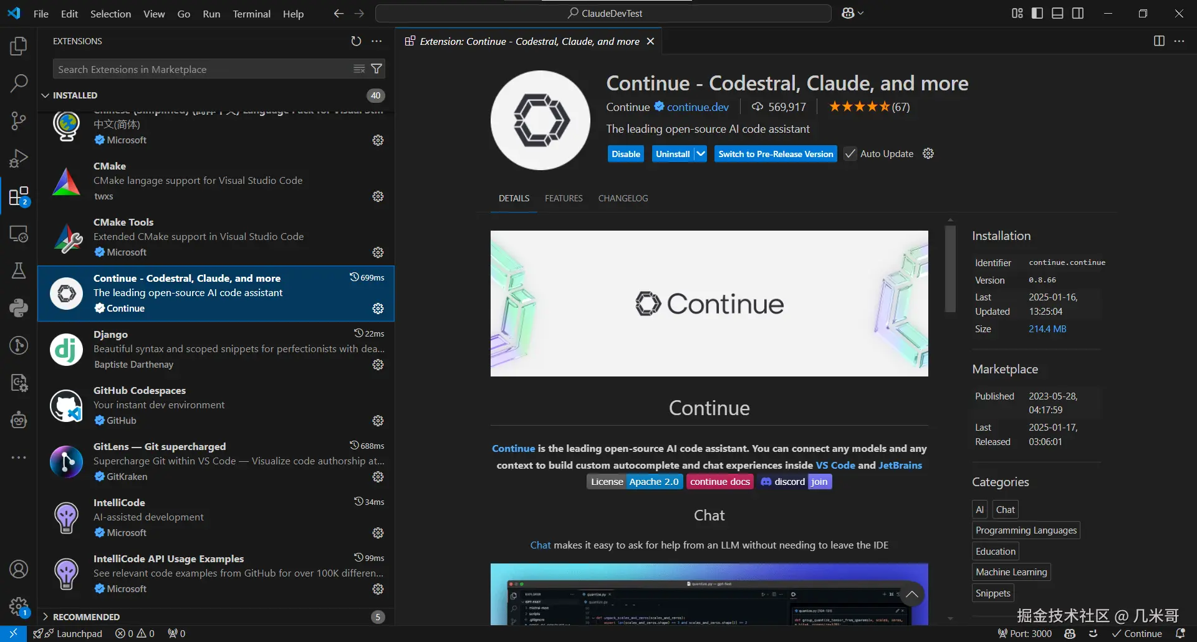Open the manage gear for GitLens

[378, 477]
